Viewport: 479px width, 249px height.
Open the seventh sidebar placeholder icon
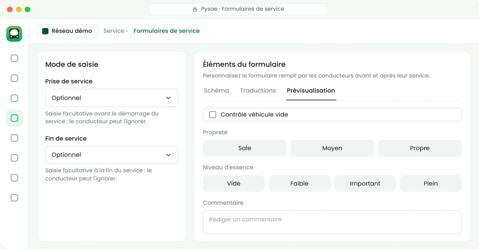click(x=14, y=178)
